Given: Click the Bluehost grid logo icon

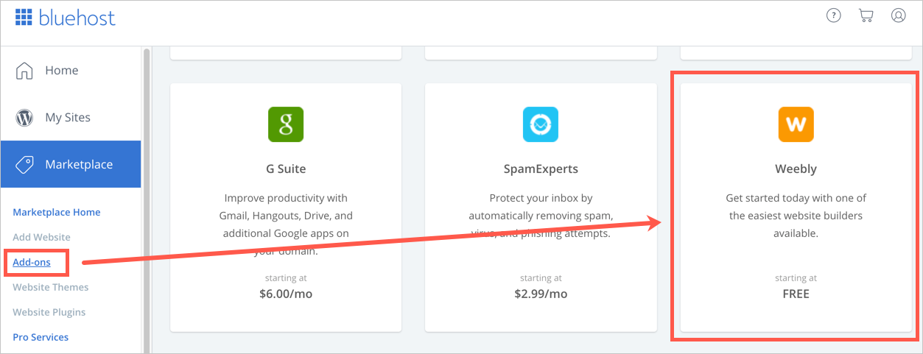Looking at the screenshot, I should pos(24,18).
